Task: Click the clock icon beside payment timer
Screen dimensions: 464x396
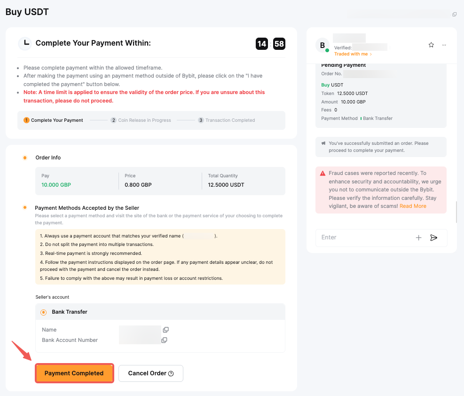Action: point(25,44)
